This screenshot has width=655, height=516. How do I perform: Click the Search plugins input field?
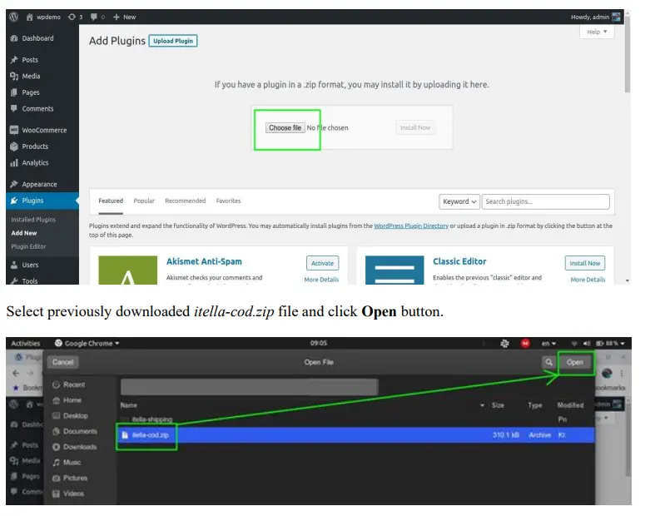(x=545, y=201)
